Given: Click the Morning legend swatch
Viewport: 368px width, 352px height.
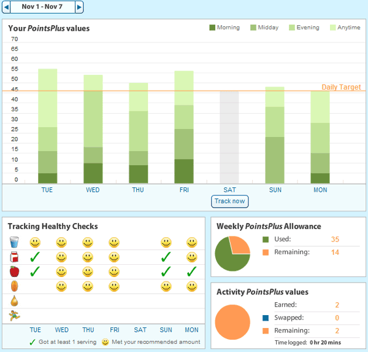Looking at the screenshot, I should (212, 28).
